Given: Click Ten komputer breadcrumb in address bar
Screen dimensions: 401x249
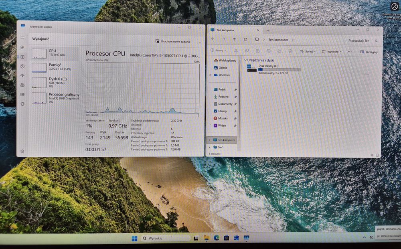Looking at the screenshot, I should [x=278, y=40].
